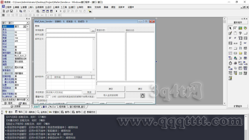Click the binoculars search icon in toolbar
The height and width of the screenshot is (140, 249).
[90, 11]
